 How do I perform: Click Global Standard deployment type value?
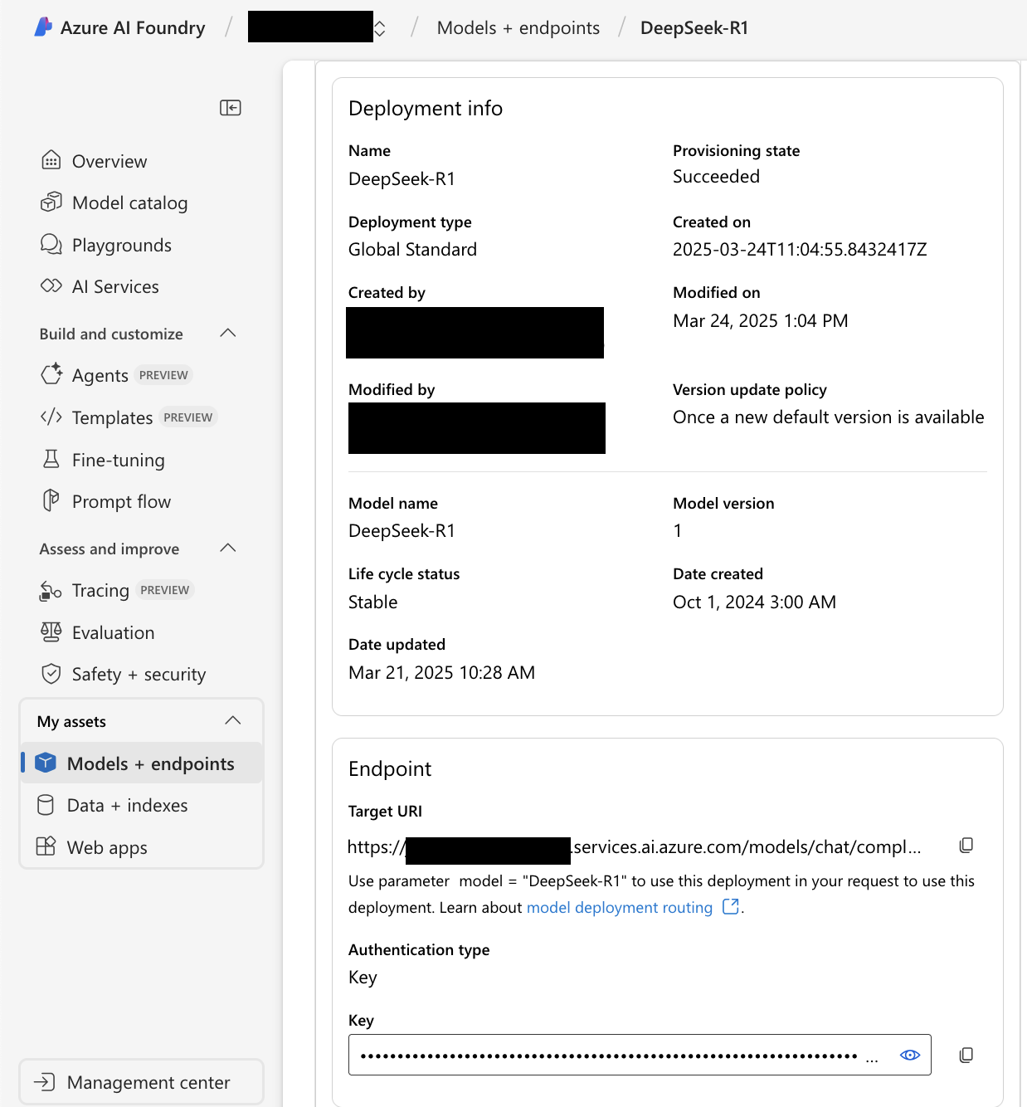412,249
